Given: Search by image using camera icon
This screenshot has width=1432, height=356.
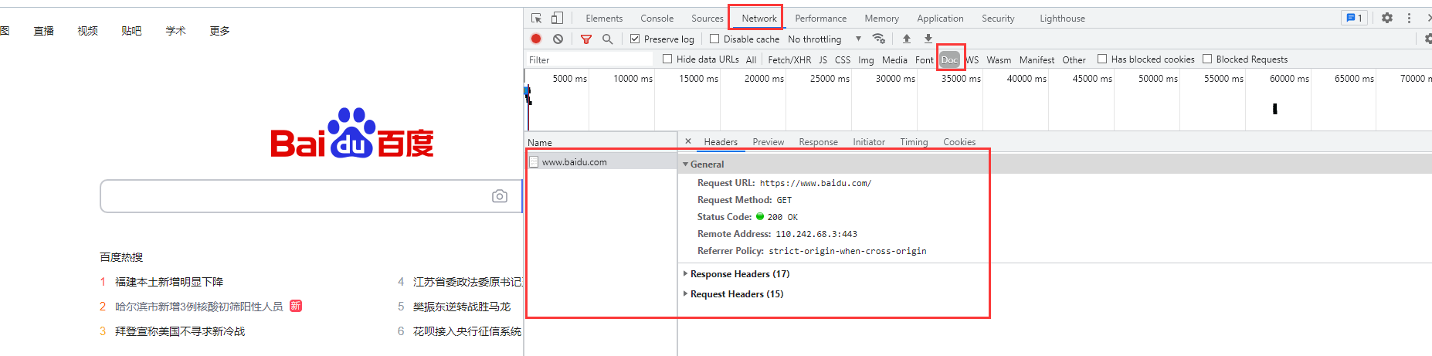Looking at the screenshot, I should (x=500, y=196).
